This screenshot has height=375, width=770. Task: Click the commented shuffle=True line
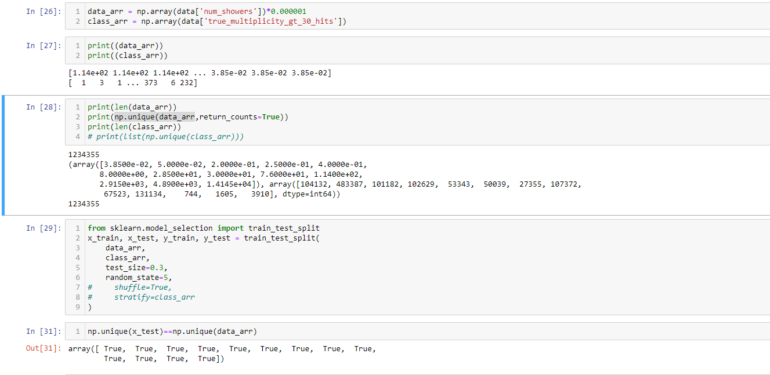[x=130, y=287]
